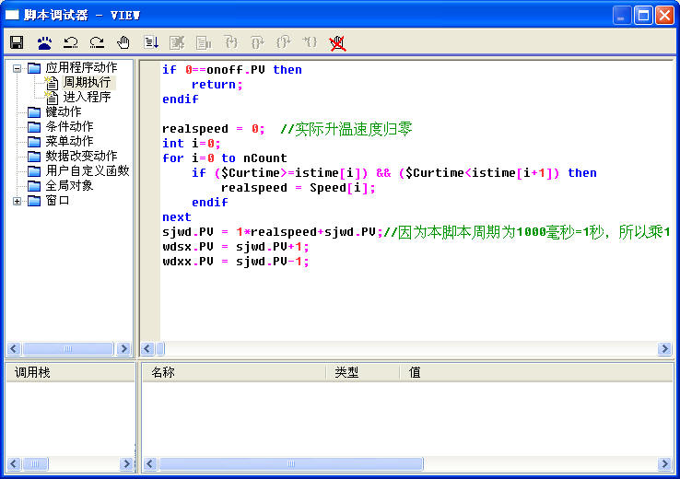This screenshot has height=479, width=680.
Task: Expand the 窗口 tree node
Action: (17, 201)
